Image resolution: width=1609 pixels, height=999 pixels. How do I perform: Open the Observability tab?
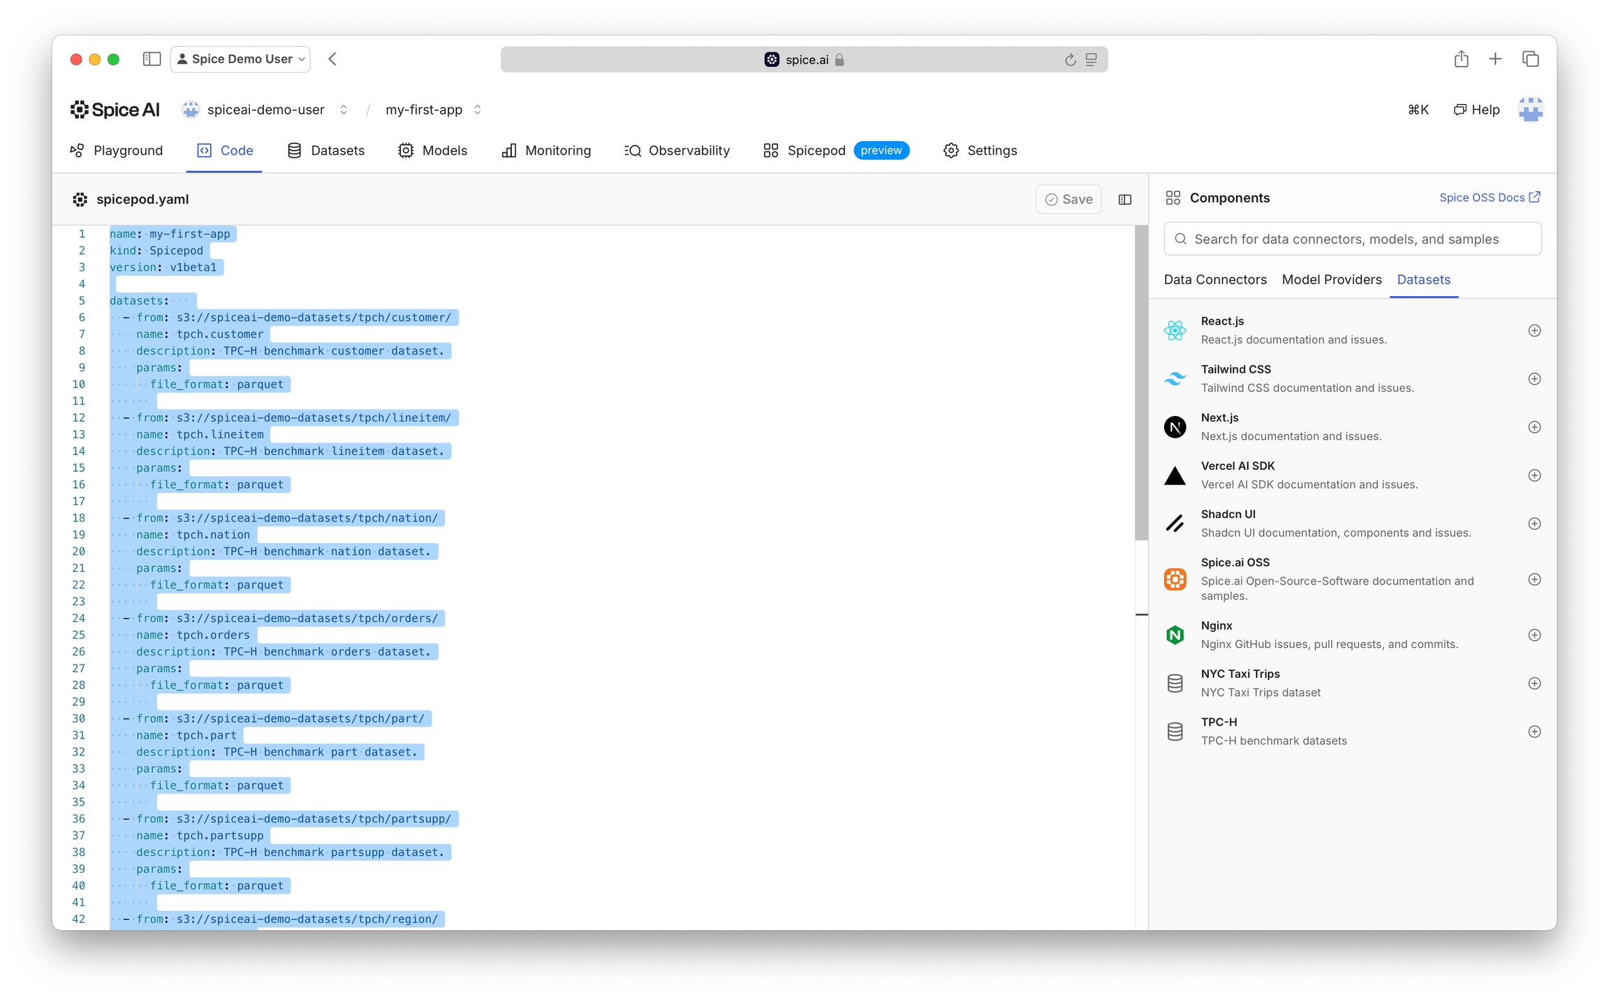pyautogui.click(x=677, y=151)
